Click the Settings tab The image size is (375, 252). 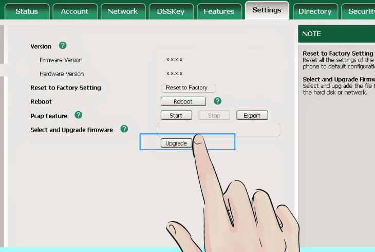coord(267,10)
